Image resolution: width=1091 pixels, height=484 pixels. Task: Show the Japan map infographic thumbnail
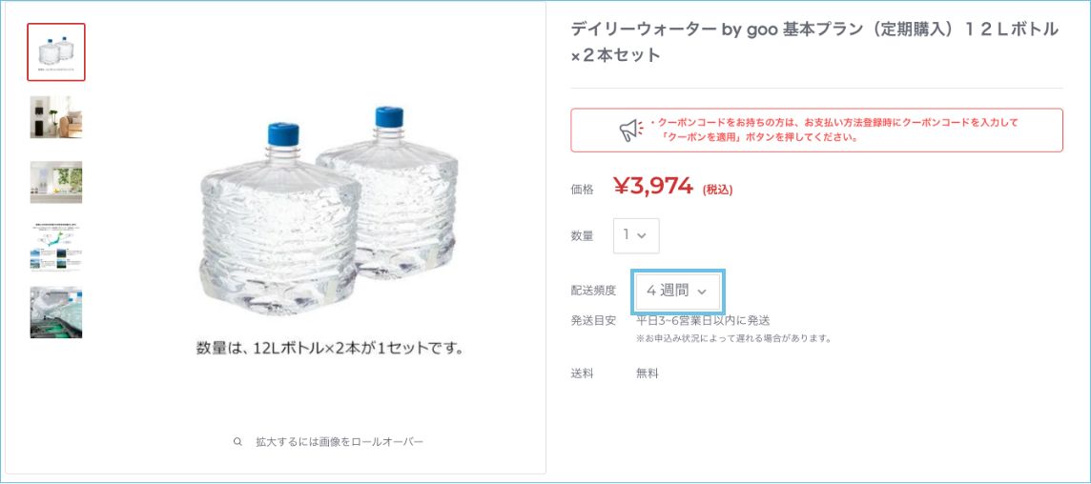click(56, 247)
